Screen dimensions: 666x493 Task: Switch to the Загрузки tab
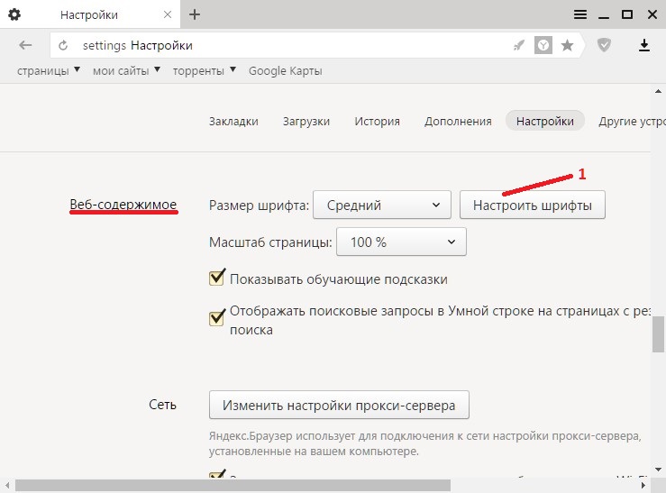[306, 122]
